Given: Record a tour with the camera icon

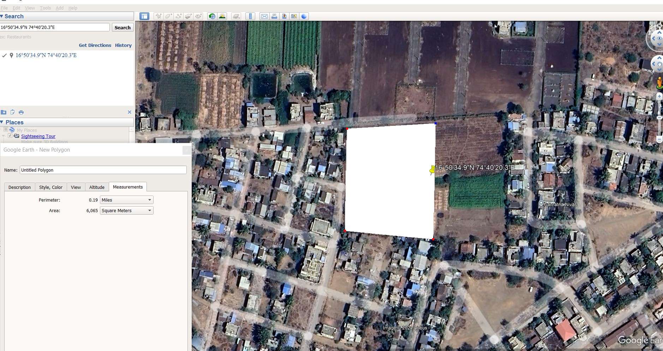Looking at the screenshot, I should pyautogui.click(x=198, y=16).
